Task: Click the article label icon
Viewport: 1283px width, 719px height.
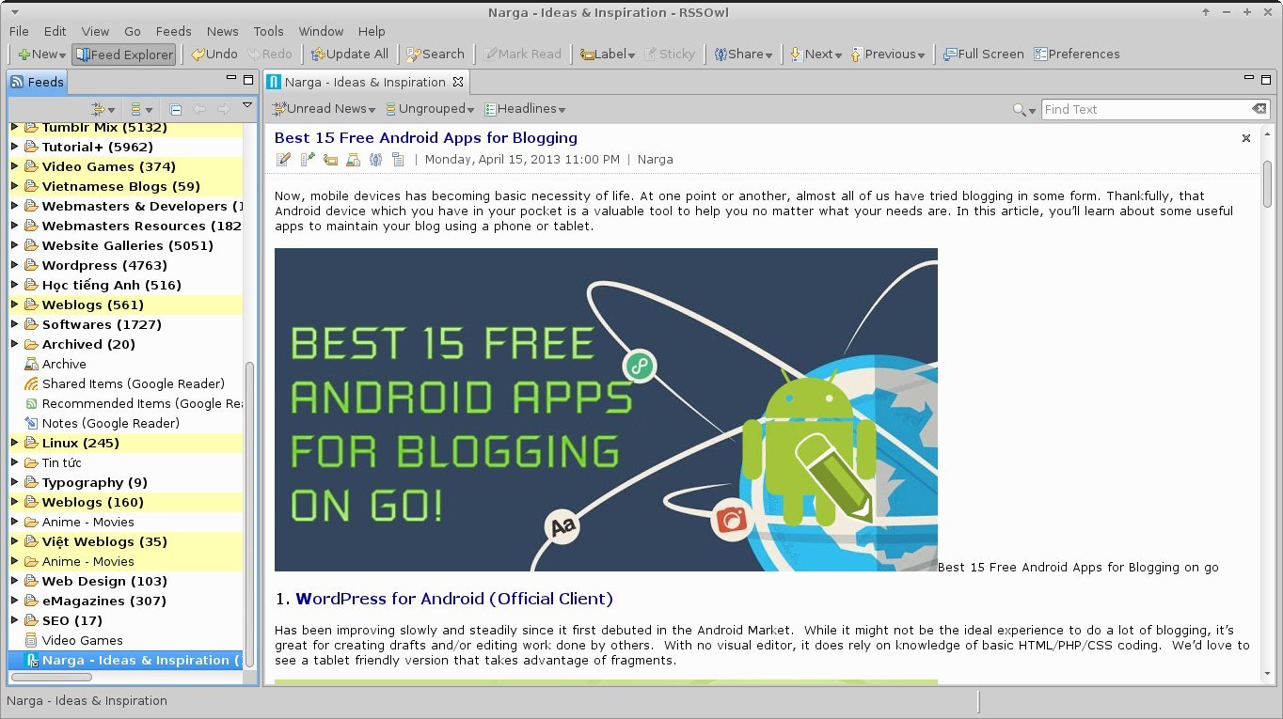Action: [330, 160]
